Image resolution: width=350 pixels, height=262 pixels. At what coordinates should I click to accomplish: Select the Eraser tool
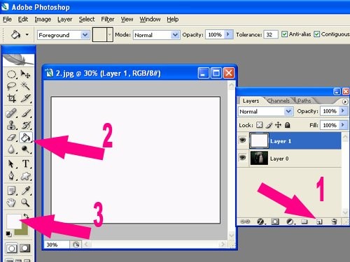[11, 138]
